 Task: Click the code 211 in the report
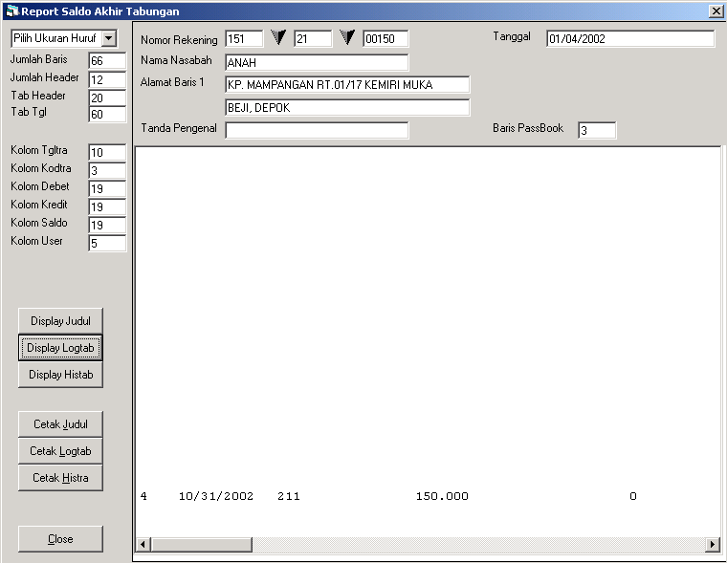tap(289, 496)
